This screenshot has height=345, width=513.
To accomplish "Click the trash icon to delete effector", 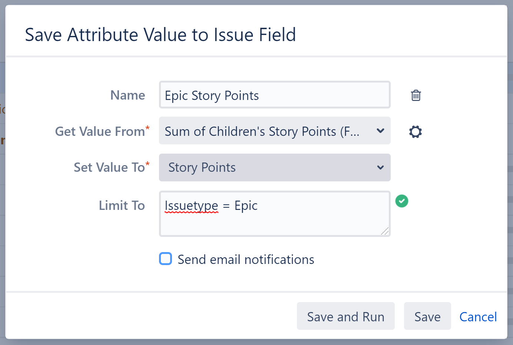I will point(416,96).
